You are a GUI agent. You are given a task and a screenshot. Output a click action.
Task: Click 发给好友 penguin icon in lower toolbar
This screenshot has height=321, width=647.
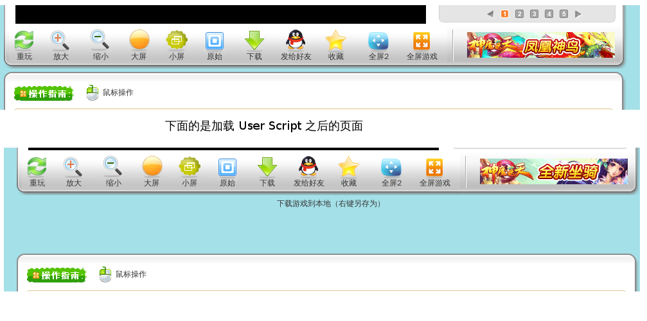click(308, 166)
